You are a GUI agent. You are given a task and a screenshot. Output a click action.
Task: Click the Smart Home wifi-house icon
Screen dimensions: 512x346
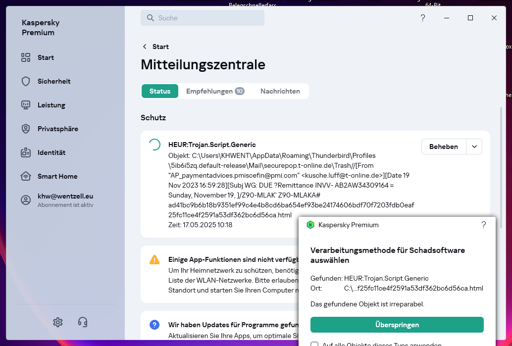(26, 176)
